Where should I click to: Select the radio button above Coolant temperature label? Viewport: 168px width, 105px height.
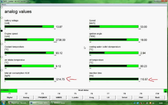(x=2, y=44)
